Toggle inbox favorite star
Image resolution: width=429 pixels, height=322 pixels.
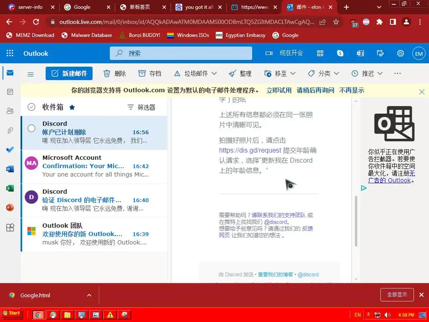[72, 107]
